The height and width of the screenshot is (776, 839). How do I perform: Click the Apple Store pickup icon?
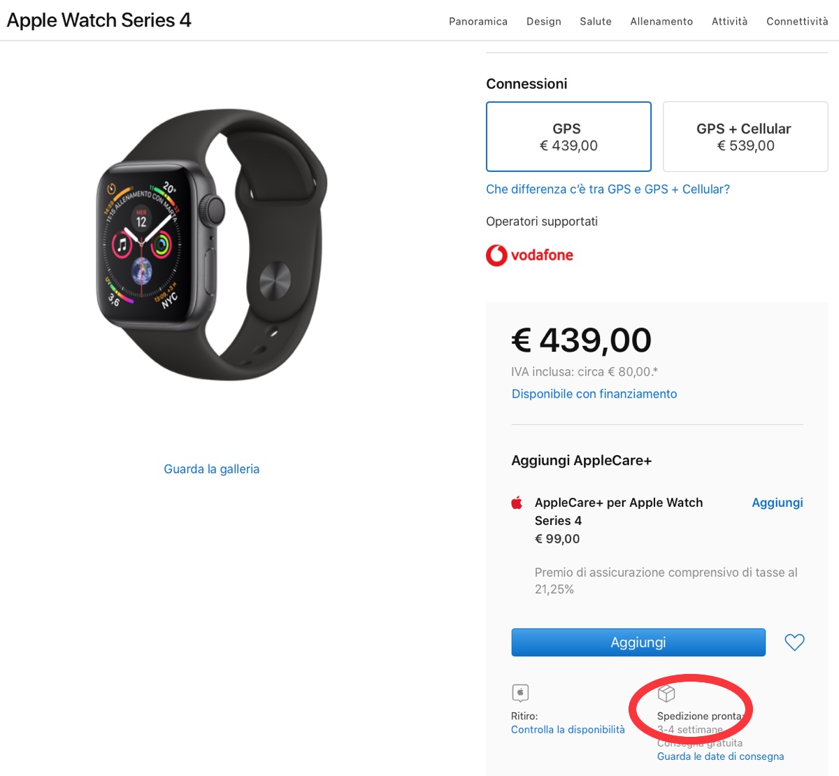point(520,692)
